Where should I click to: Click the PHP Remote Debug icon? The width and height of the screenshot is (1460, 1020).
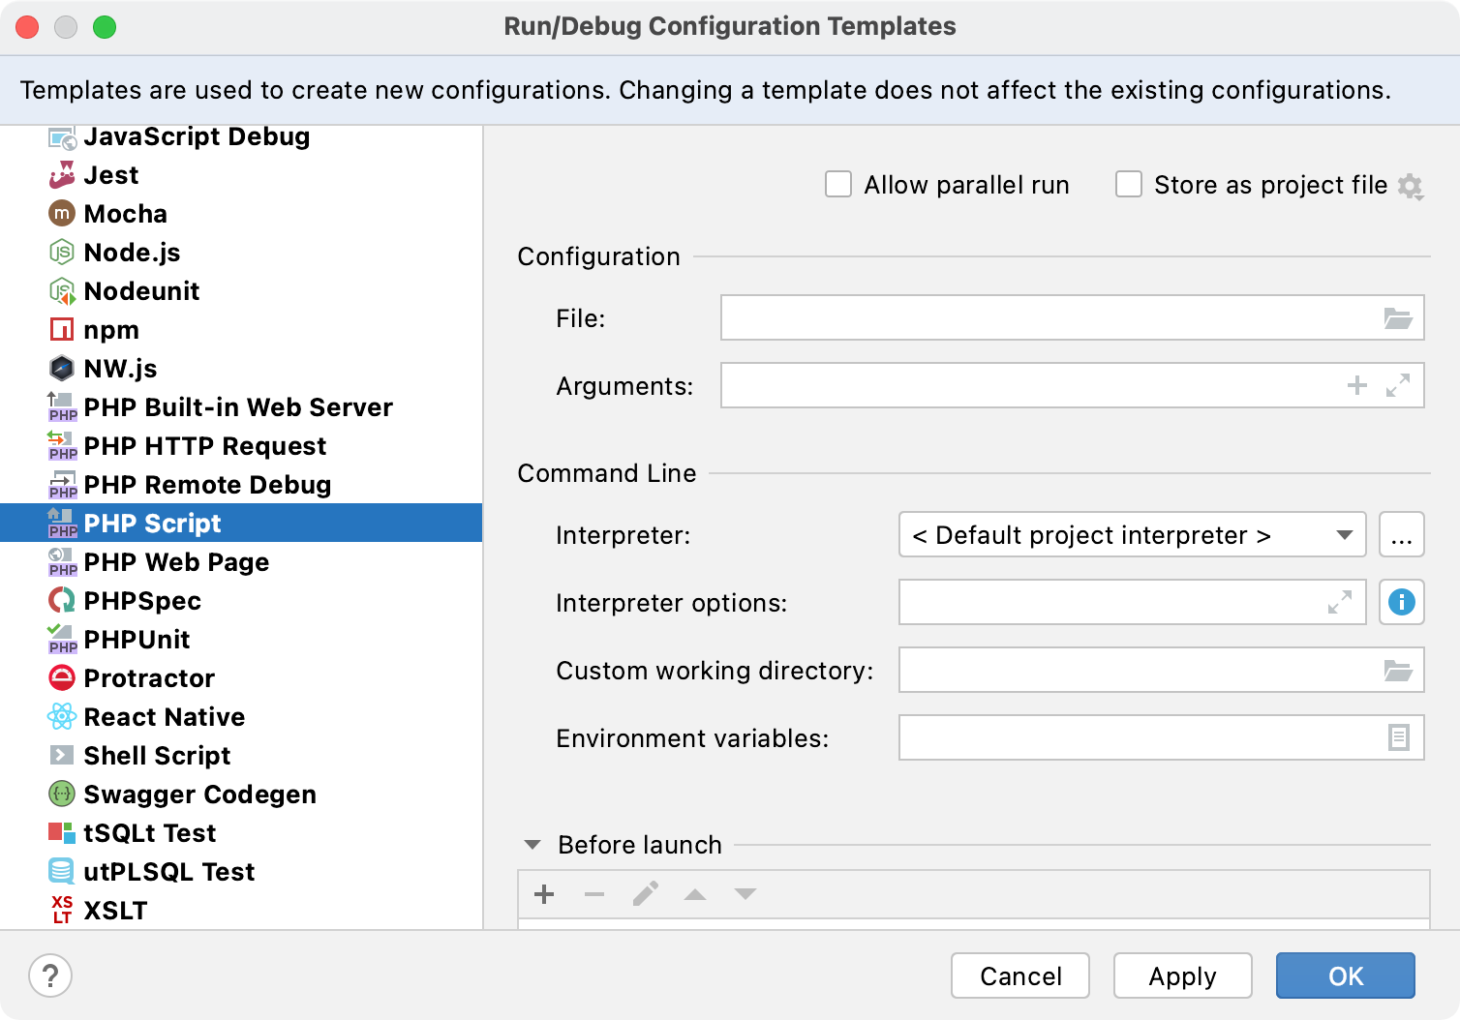pyautogui.click(x=62, y=485)
